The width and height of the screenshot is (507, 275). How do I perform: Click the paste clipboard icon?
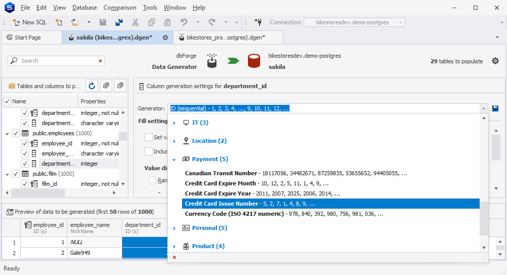(167, 22)
